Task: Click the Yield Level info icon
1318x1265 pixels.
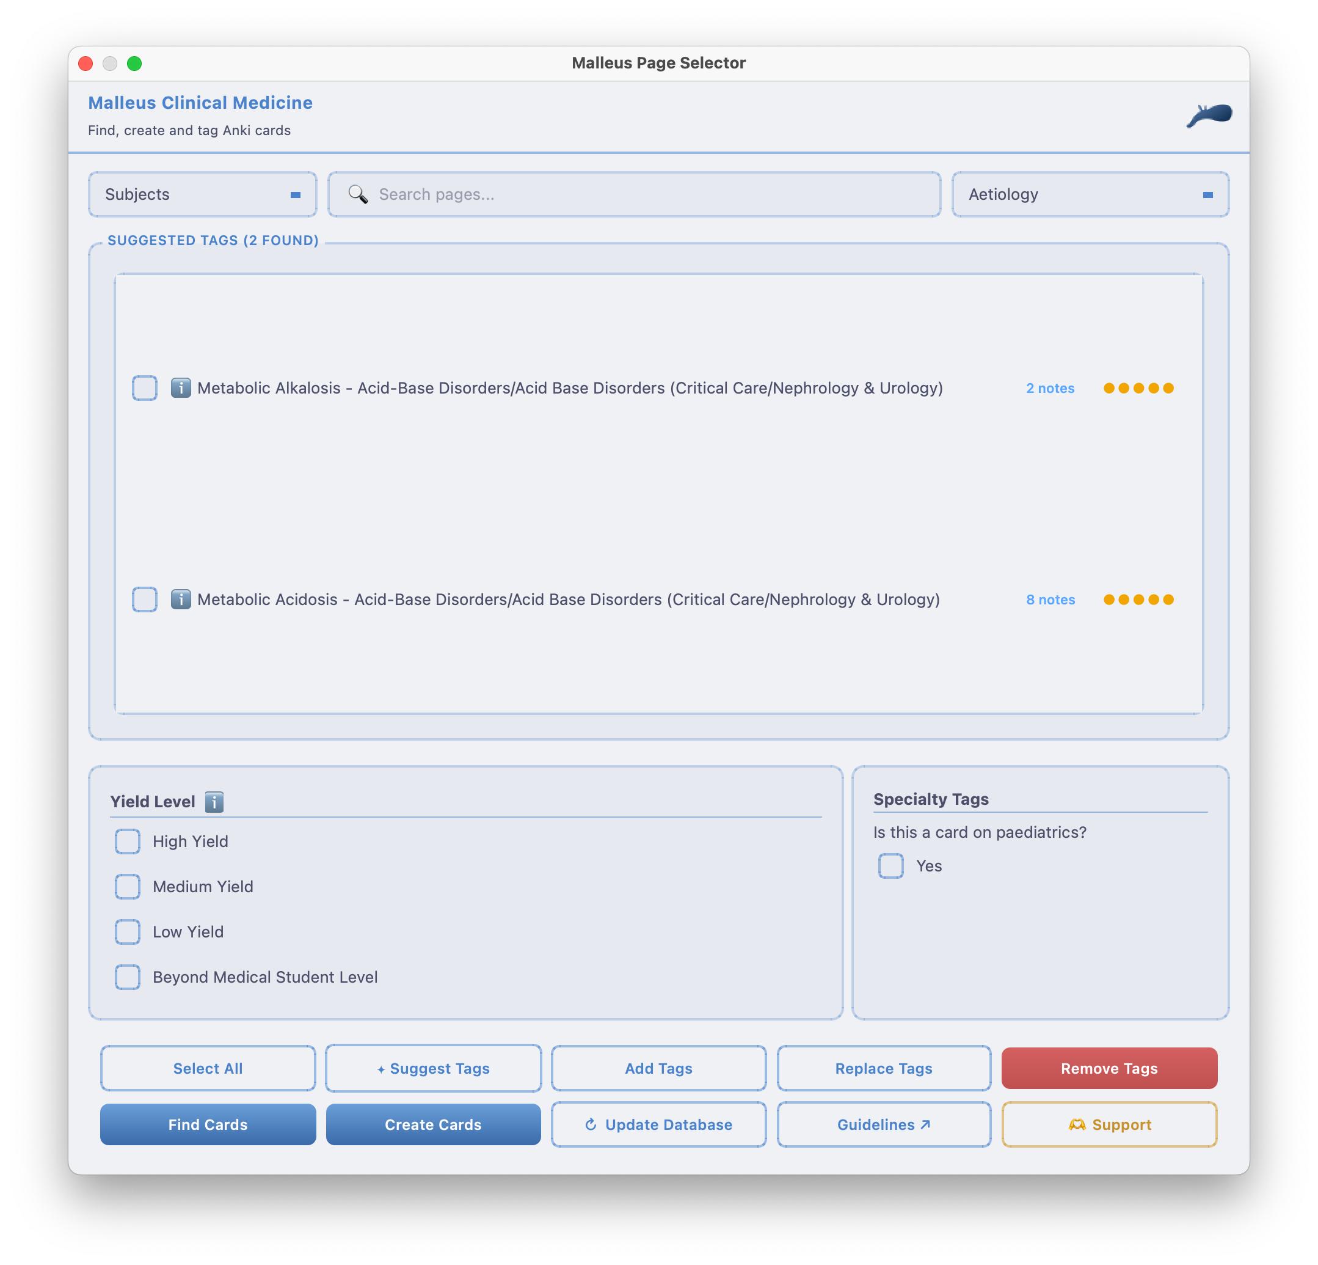Action: click(214, 801)
